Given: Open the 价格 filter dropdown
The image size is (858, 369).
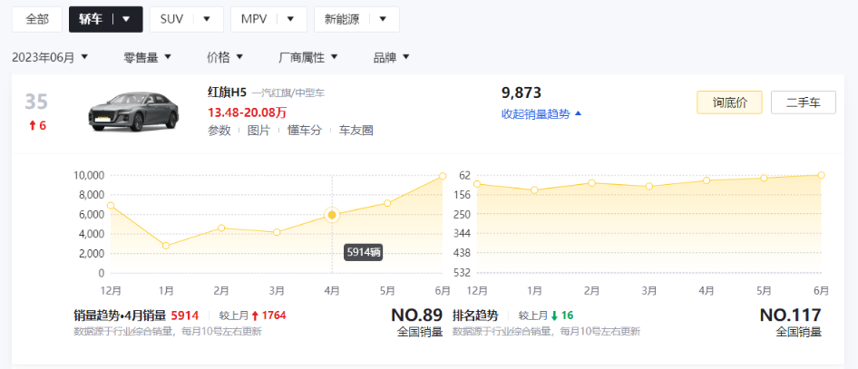Looking at the screenshot, I should 225,57.
